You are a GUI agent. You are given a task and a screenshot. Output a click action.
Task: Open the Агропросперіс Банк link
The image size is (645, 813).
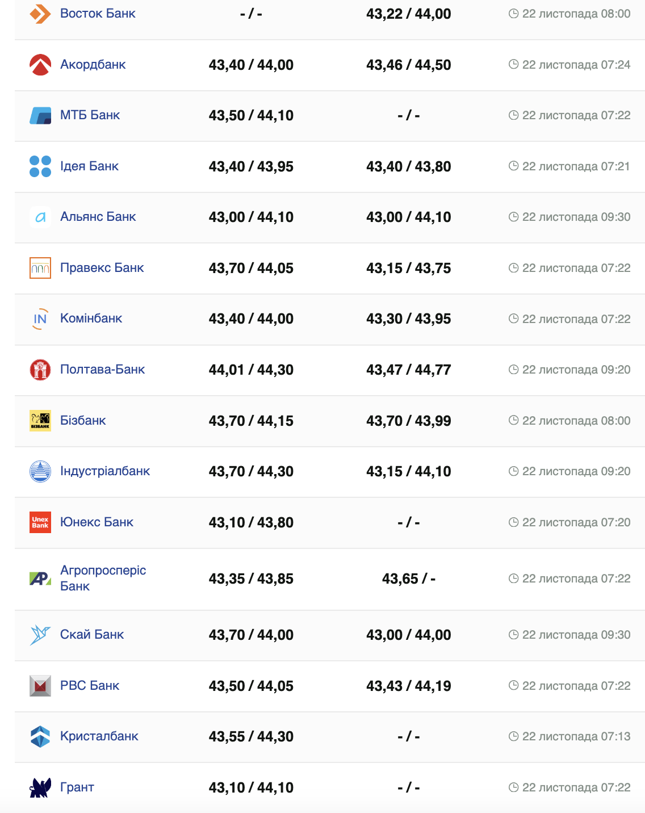[103, 578]
